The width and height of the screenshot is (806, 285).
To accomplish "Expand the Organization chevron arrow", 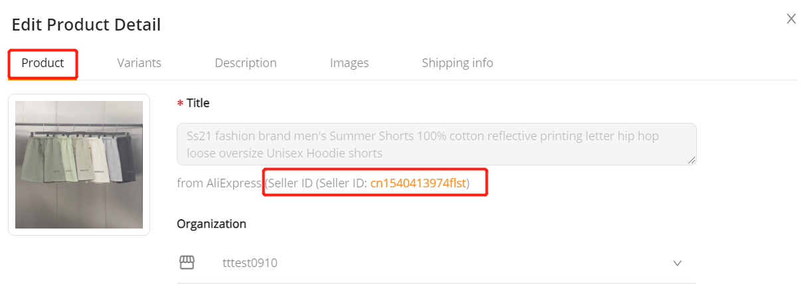I will pyautogui.click(x=677, y=263).
